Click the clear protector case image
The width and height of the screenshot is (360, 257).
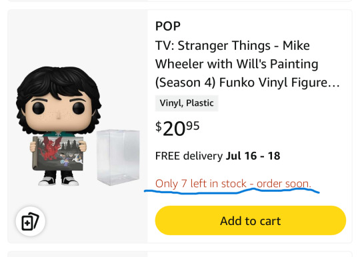click(x=118, y=157)
